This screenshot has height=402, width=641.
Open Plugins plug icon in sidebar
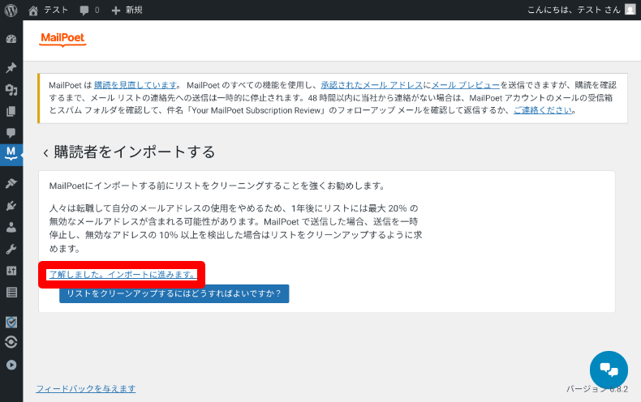coord(11,206)
